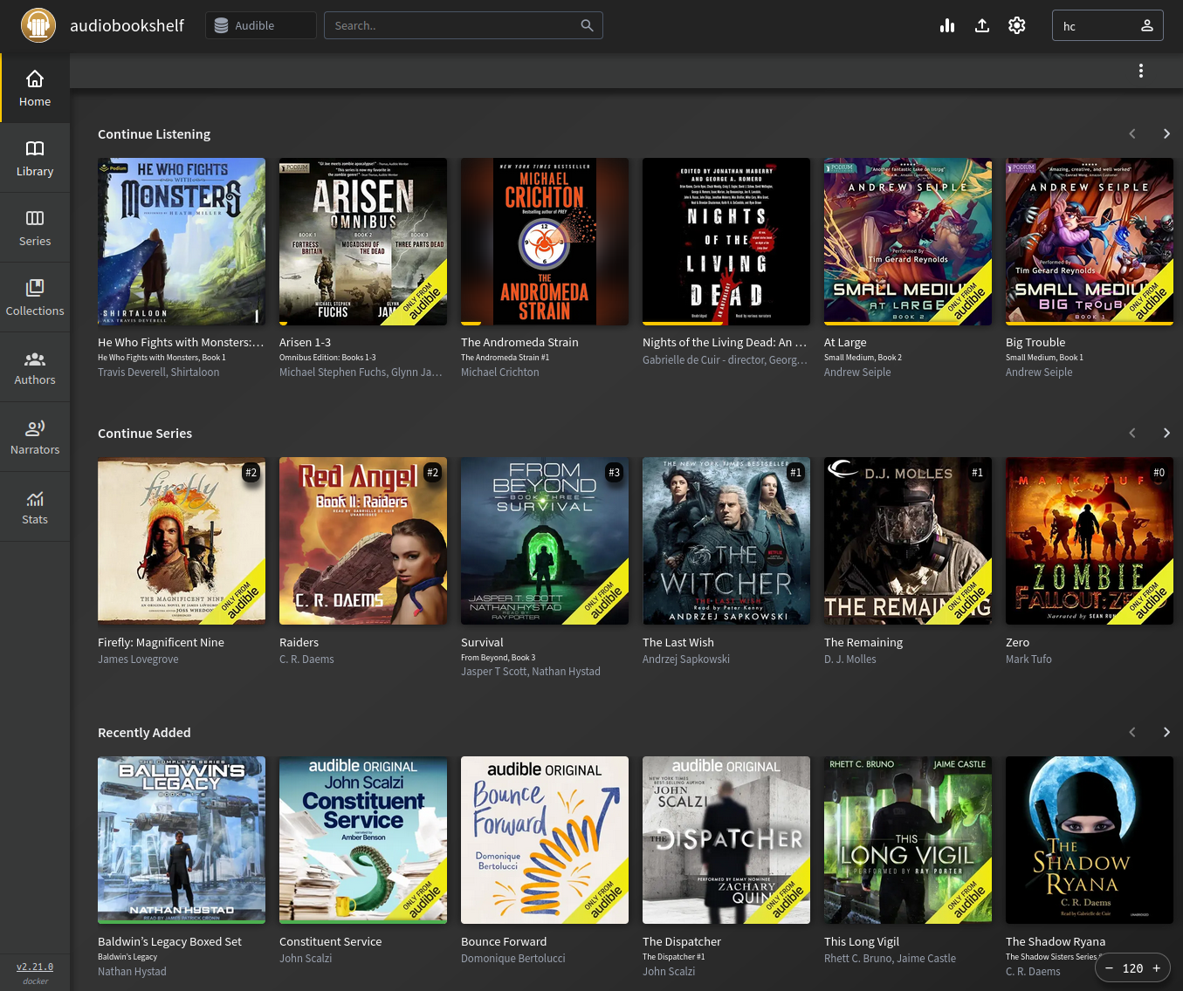The width and height of the screenshot is (1183, 991).
Task: Focus the Search input field
Action: (x=463, y=25)
